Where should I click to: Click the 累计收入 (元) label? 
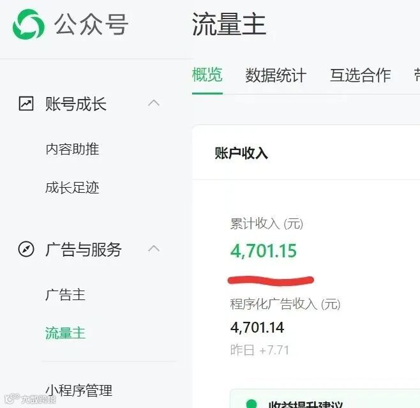[x=267, y=223]
